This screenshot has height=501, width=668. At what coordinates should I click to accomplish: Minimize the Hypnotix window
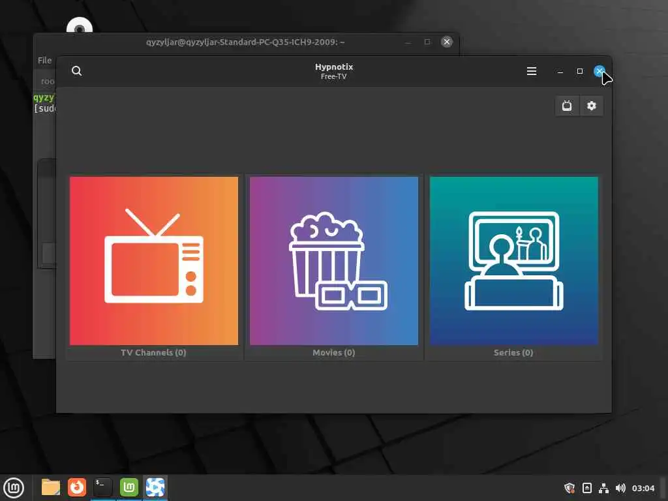[x=560, y=71]
